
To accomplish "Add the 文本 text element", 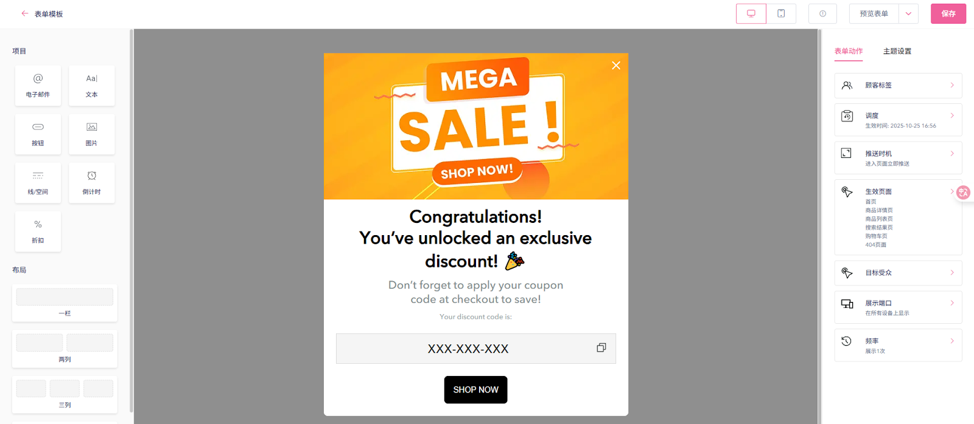I will tap(91, 86).
